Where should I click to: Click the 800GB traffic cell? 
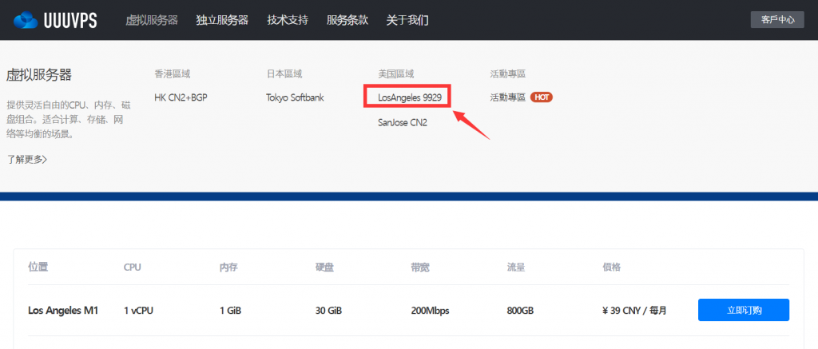click(520, 311)
